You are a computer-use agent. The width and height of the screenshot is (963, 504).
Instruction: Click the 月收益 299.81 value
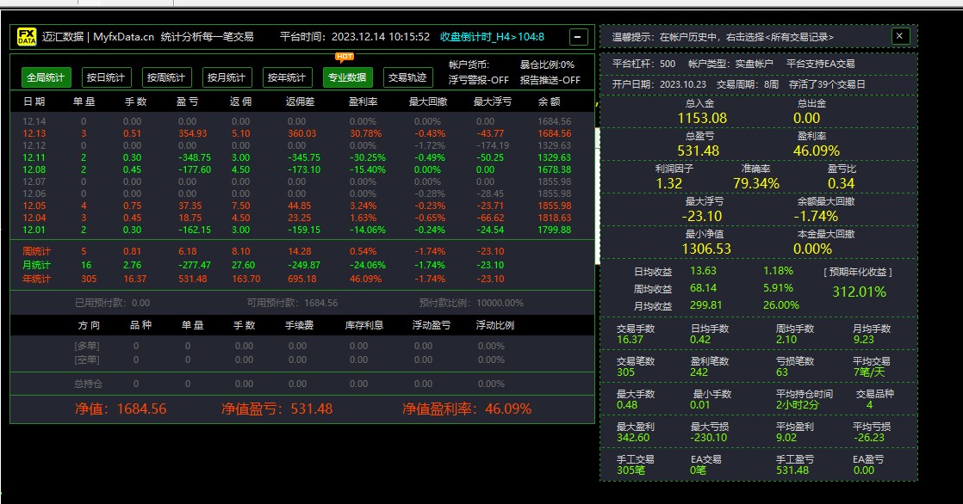pos(705,305)
